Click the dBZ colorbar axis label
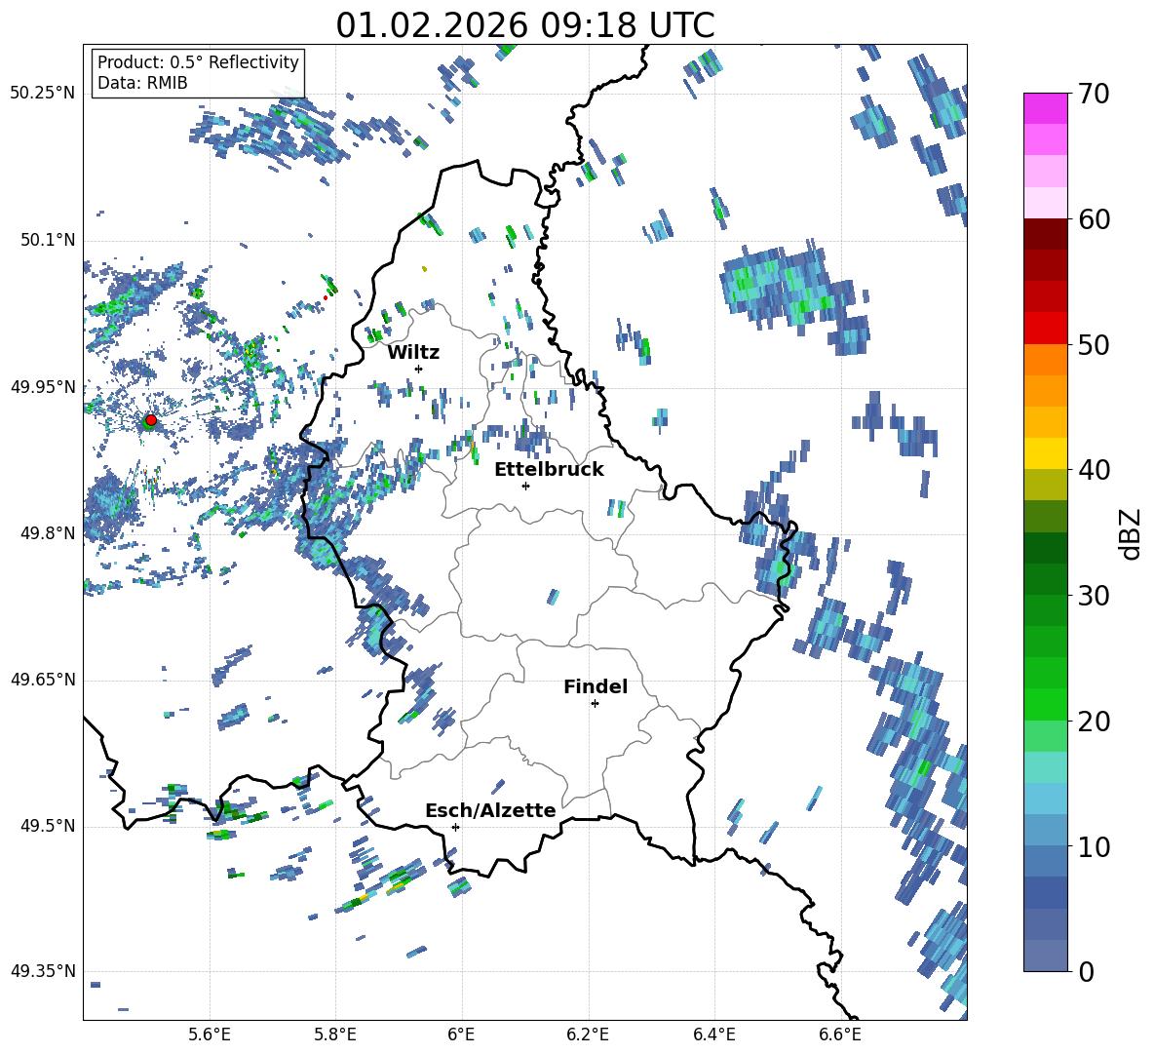 1131,533
